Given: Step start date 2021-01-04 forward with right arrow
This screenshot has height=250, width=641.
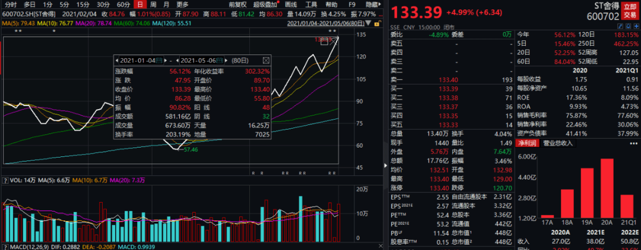Looking at the screenshot, I should coord(166,60).
